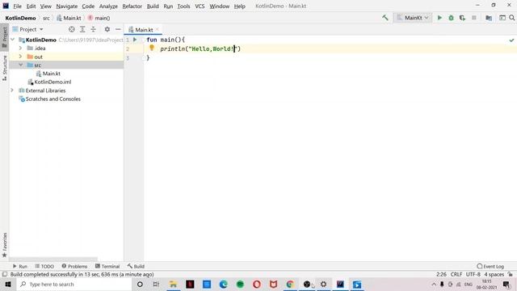The width and height of the screenshot is (517, 291).
Task: Open the Event Log
Action: pos(490,266)
